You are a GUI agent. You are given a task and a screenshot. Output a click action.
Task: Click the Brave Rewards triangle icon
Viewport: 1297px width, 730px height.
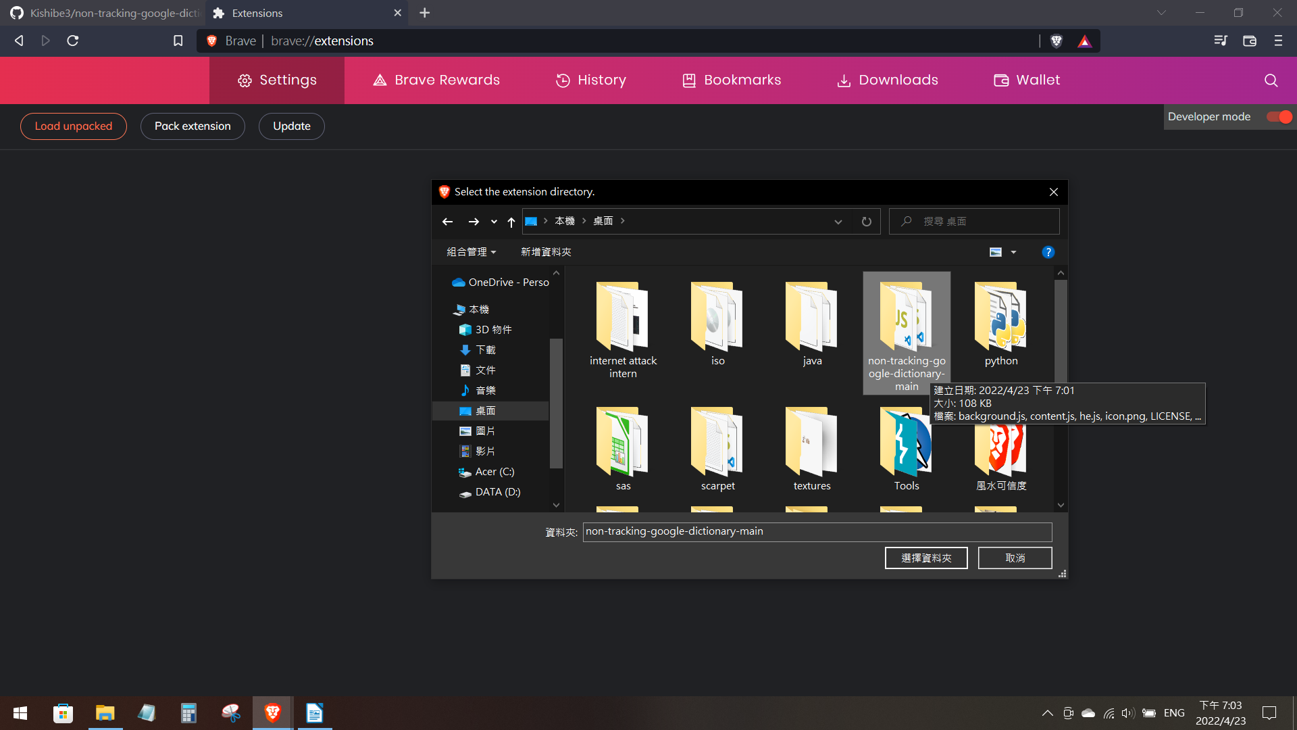click(1084, 41)
